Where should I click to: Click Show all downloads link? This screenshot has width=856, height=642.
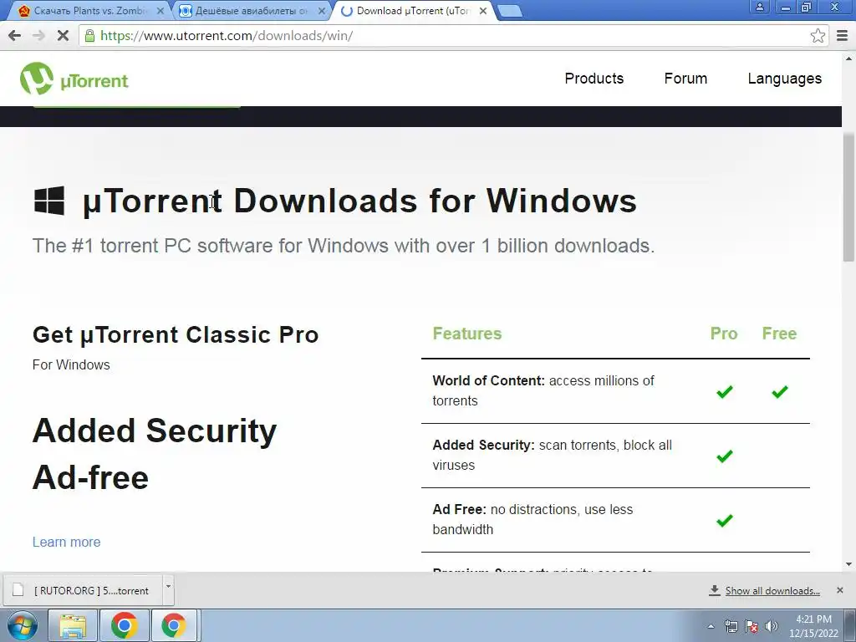772,591
